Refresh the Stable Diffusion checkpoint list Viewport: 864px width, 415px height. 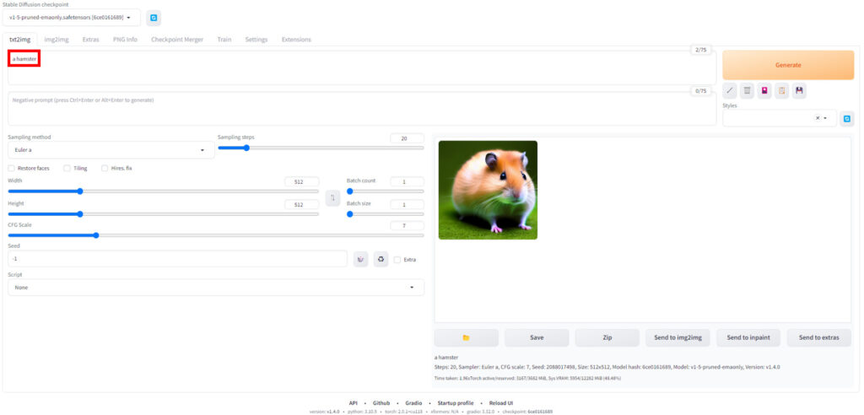tap(153, 18)
